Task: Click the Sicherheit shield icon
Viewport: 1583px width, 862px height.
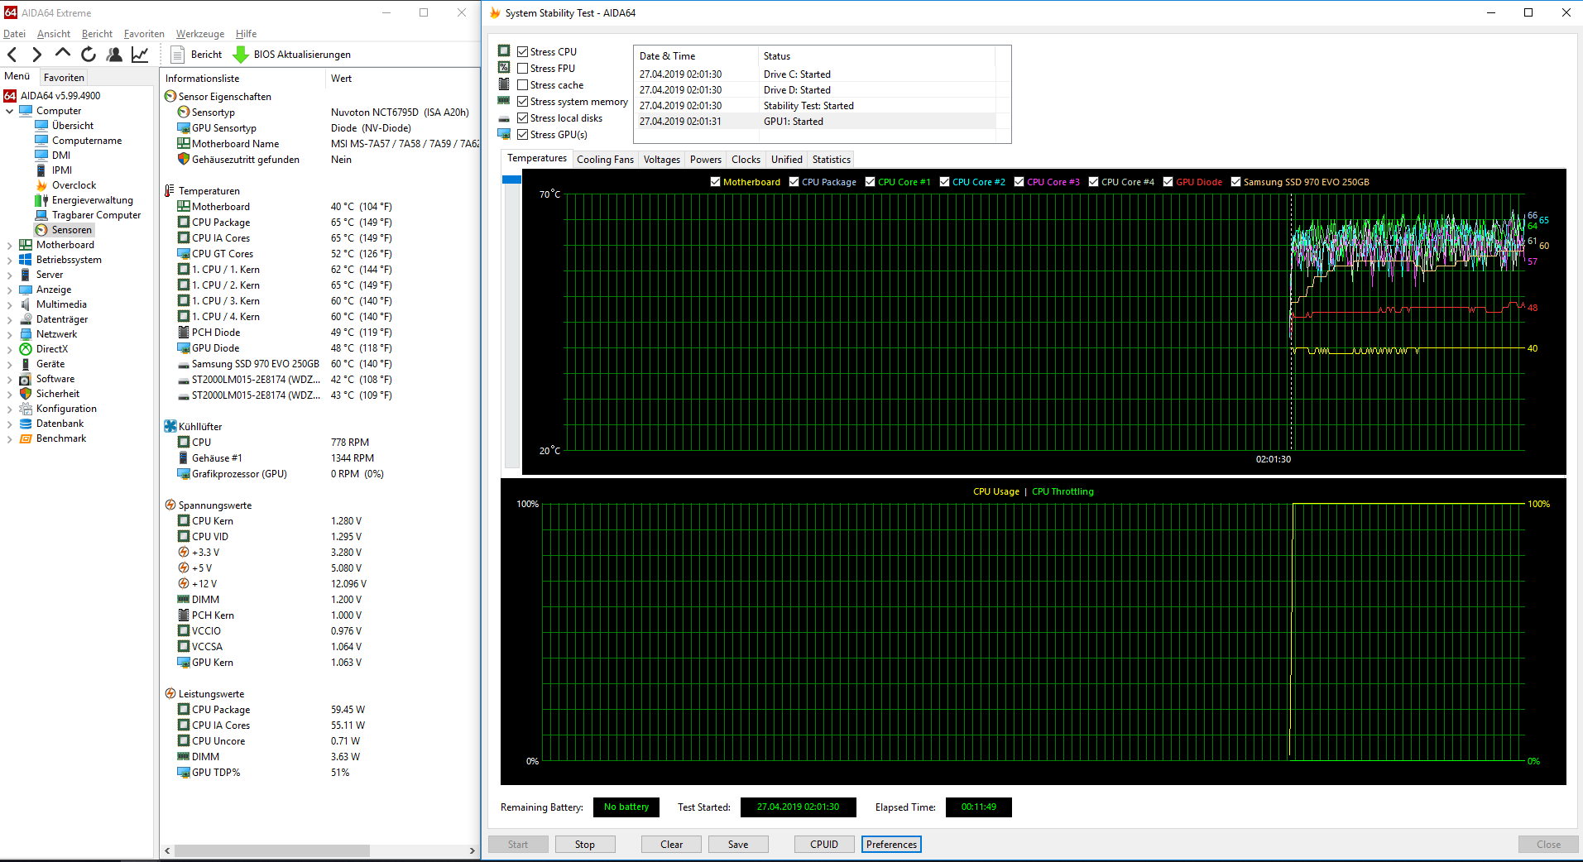Action: (26, 394)
